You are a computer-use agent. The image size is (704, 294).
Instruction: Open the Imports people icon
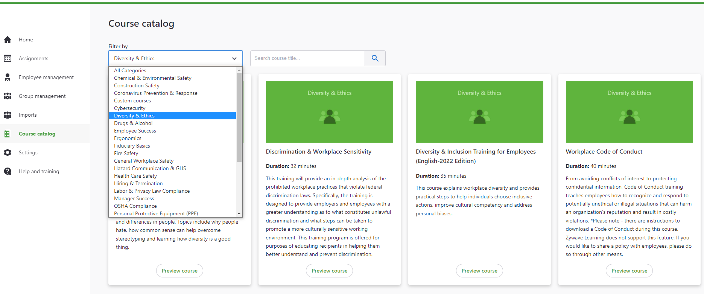click(x=8, y=115)
